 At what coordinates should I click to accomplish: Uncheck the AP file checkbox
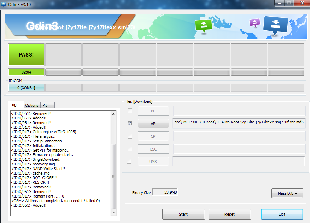click(130, 123)
